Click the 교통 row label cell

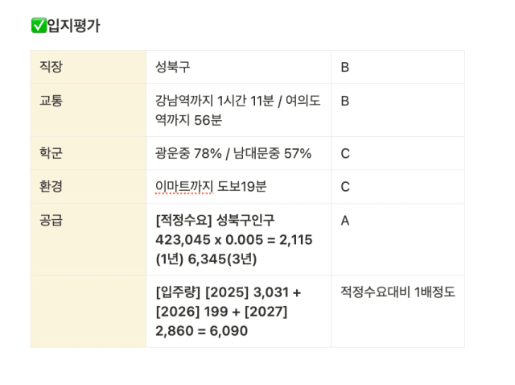88,110
